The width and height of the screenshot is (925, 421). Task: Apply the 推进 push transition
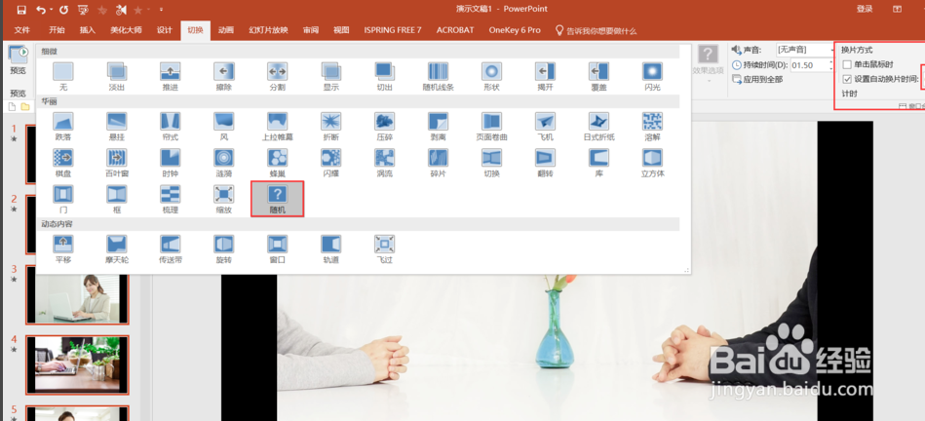click(x=170, y=77)
